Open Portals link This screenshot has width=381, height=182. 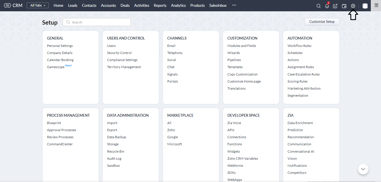pos(172,81)
